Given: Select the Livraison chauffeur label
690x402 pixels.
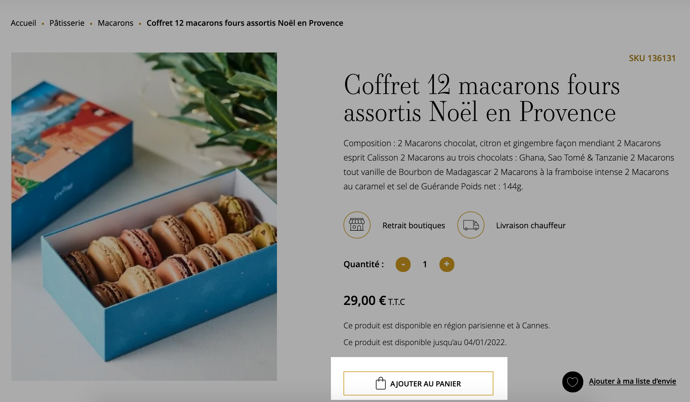Looking at the screenshot, I should [x=531, y=225].
